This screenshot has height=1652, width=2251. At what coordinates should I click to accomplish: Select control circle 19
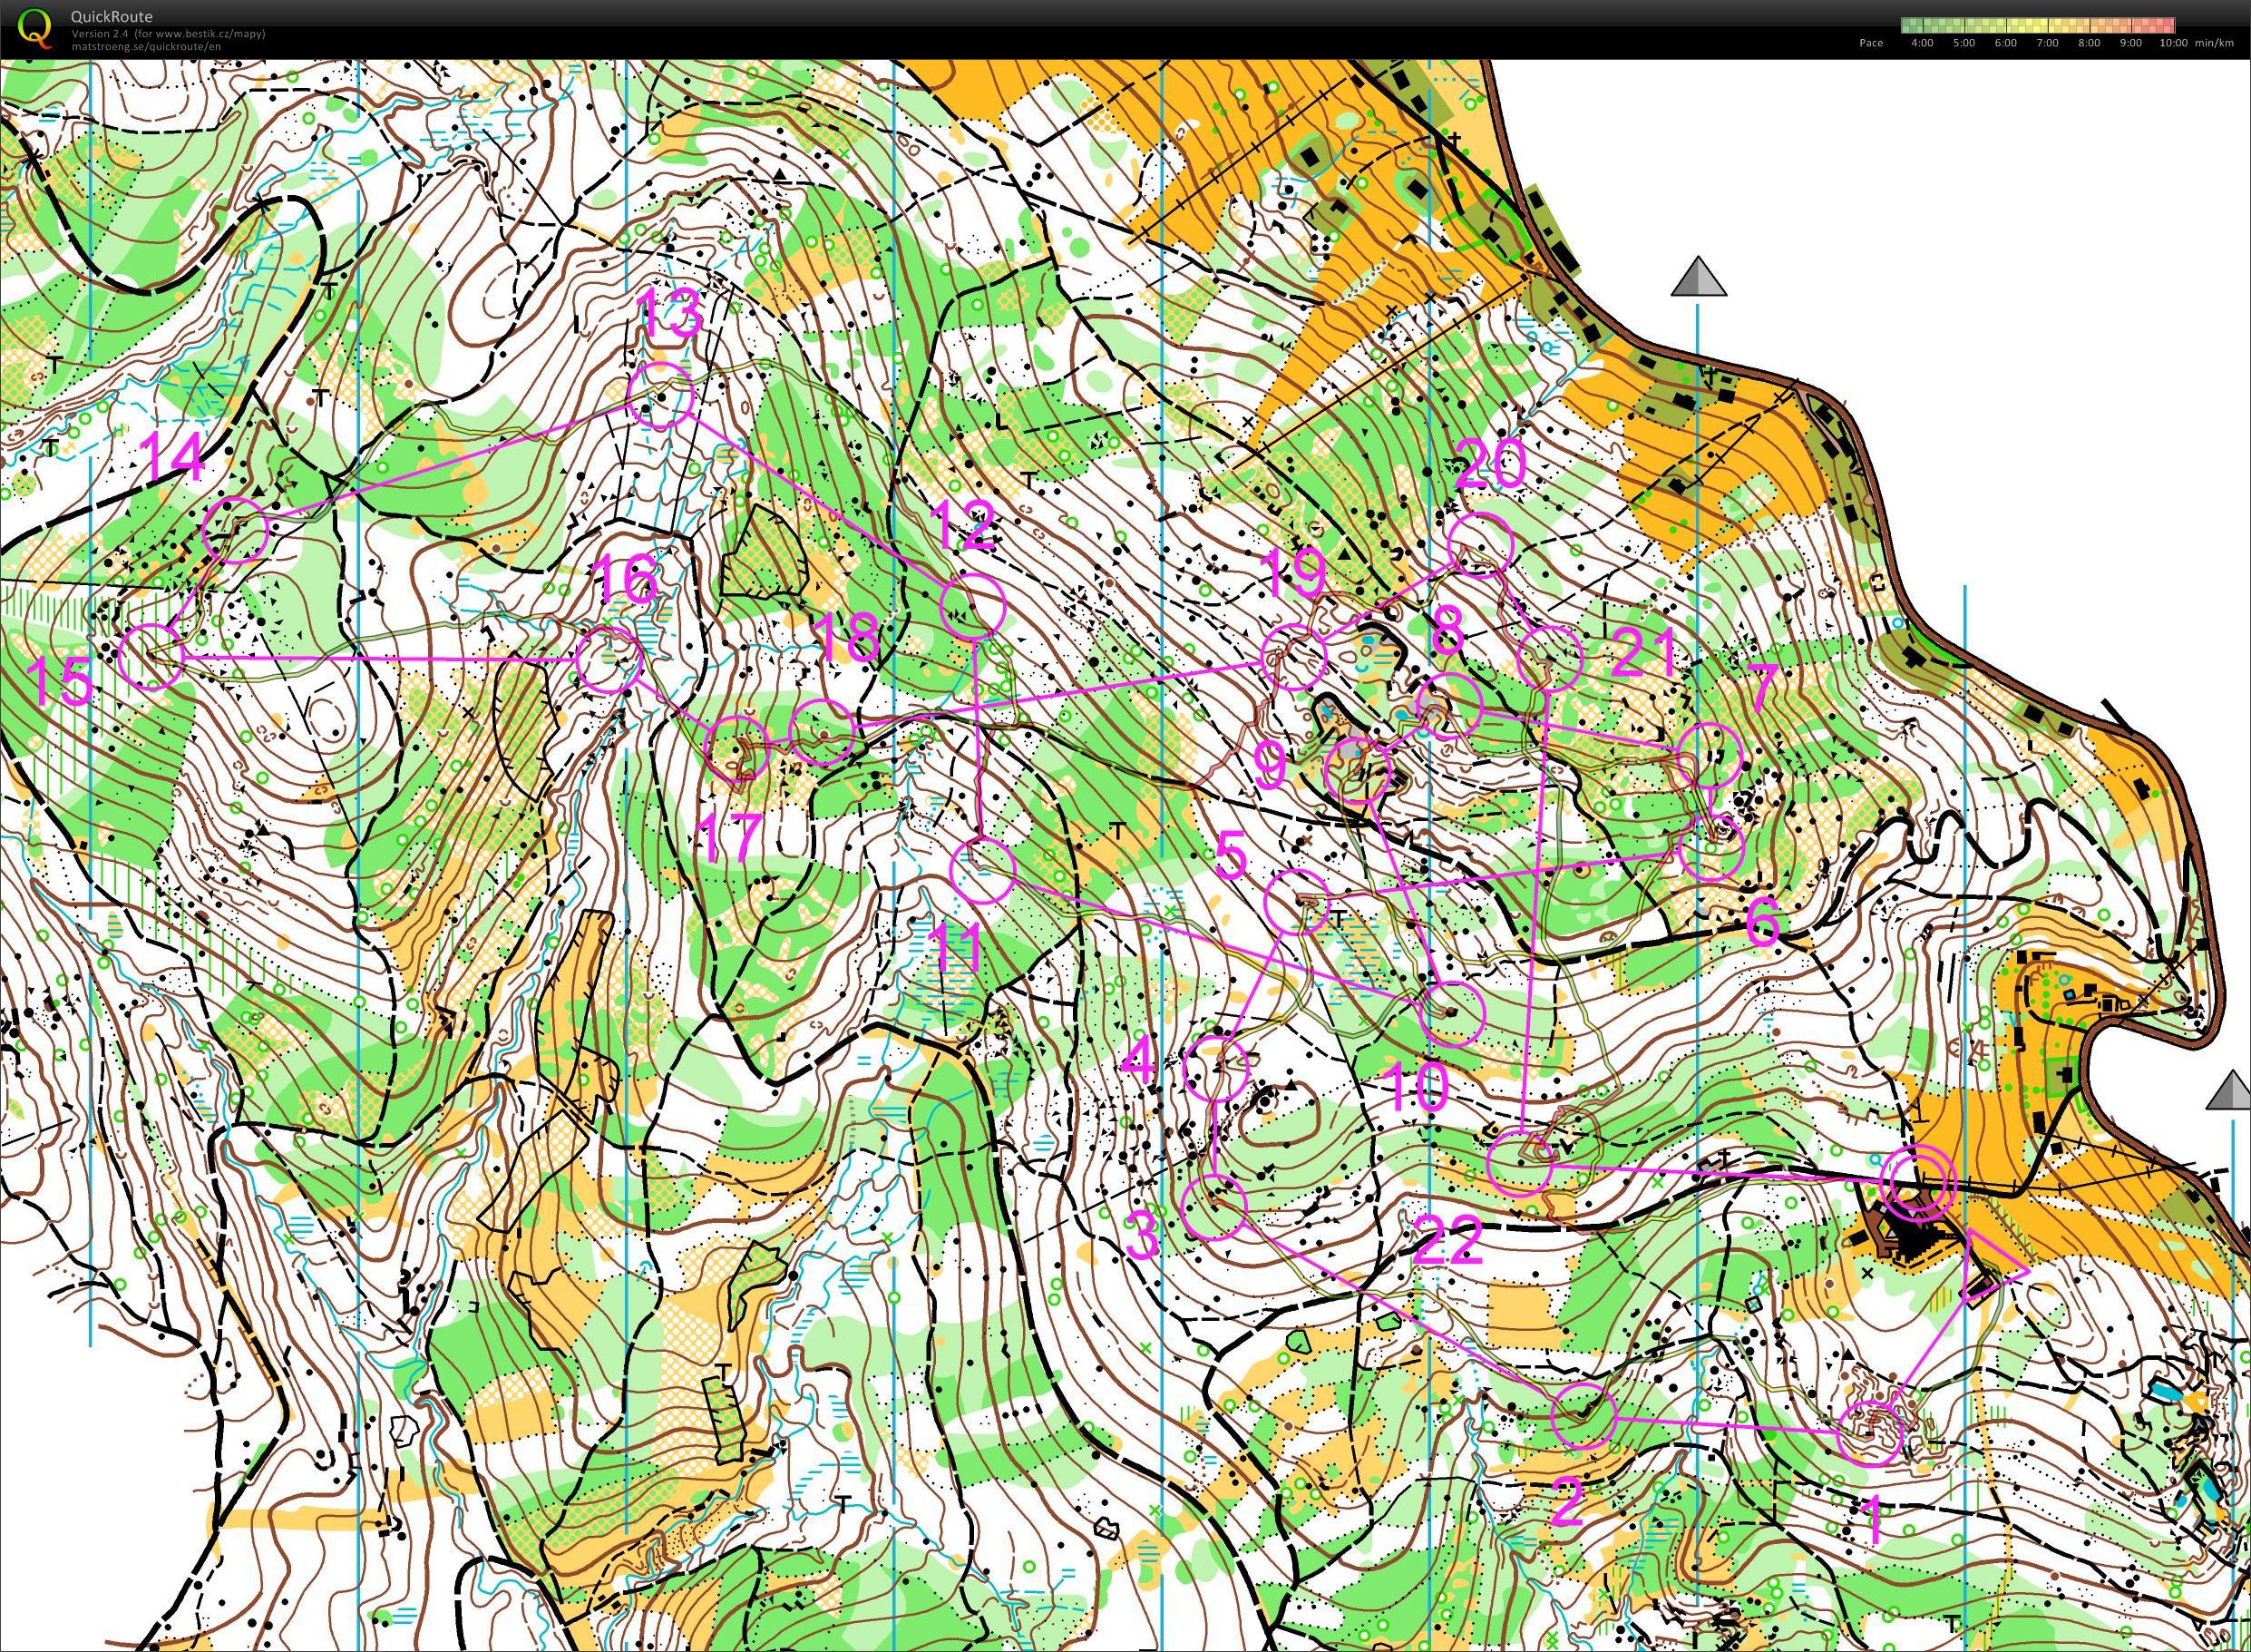point(1294,657)
